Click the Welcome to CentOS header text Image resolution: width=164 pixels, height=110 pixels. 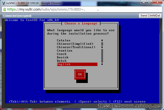tap(32, 20)
